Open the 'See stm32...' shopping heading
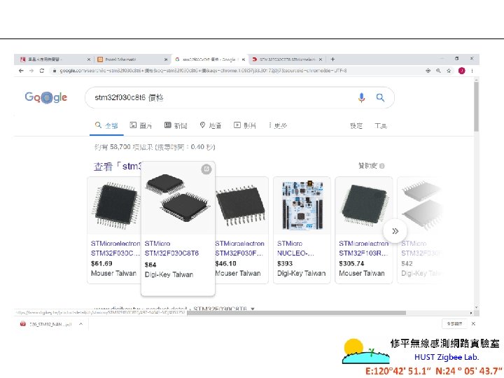Image resolution: width=504 pixels, height=378 pixels. click(118, 166)
